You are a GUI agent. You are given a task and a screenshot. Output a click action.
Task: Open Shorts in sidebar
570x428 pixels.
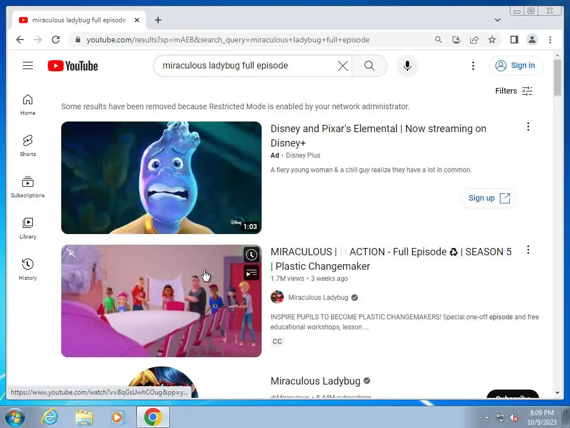pos(28,146)
